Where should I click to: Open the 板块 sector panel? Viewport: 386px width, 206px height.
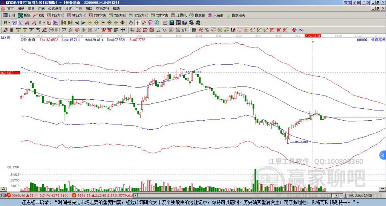pos(24,15)
